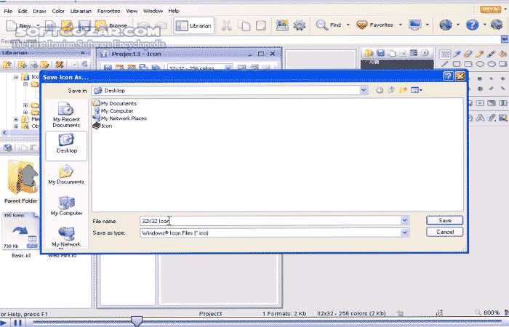Select My Recent Documents in places bar

(66, 116)
